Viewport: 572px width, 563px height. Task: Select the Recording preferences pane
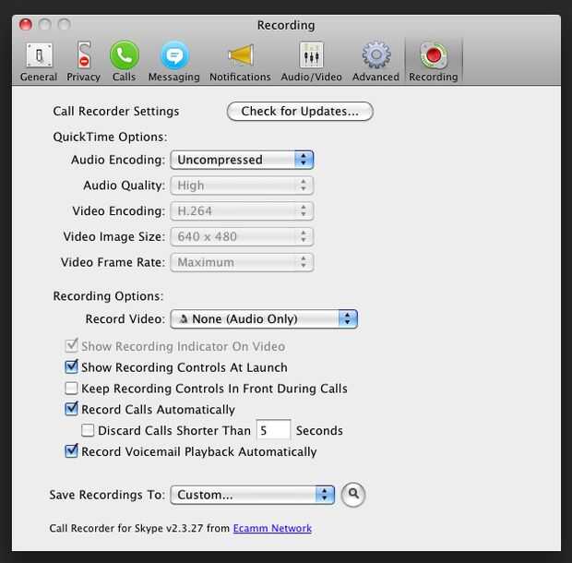tap(434, 61)
